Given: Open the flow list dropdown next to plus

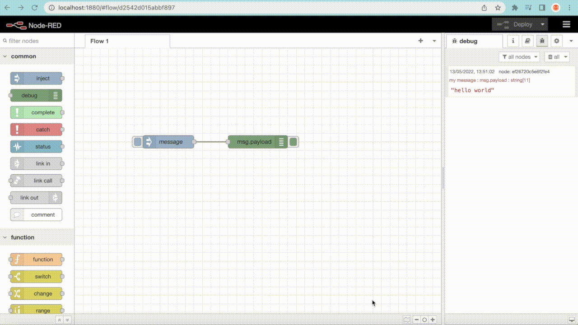Looking at the screenshot, I should [x=434, y=41].
